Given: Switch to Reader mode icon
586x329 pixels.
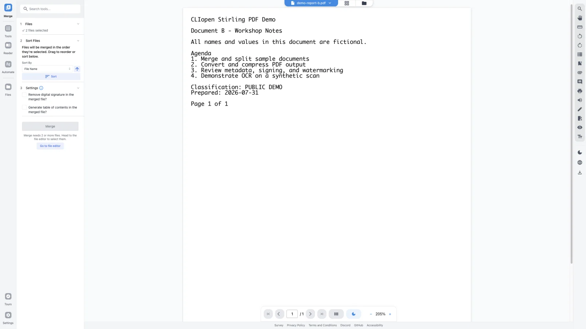Looking at the screenshot, I should coord(8,45).
